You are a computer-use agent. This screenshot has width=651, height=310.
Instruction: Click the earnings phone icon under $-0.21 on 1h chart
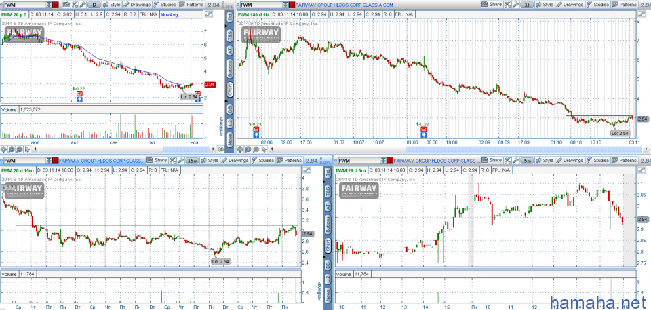[256, 130]
